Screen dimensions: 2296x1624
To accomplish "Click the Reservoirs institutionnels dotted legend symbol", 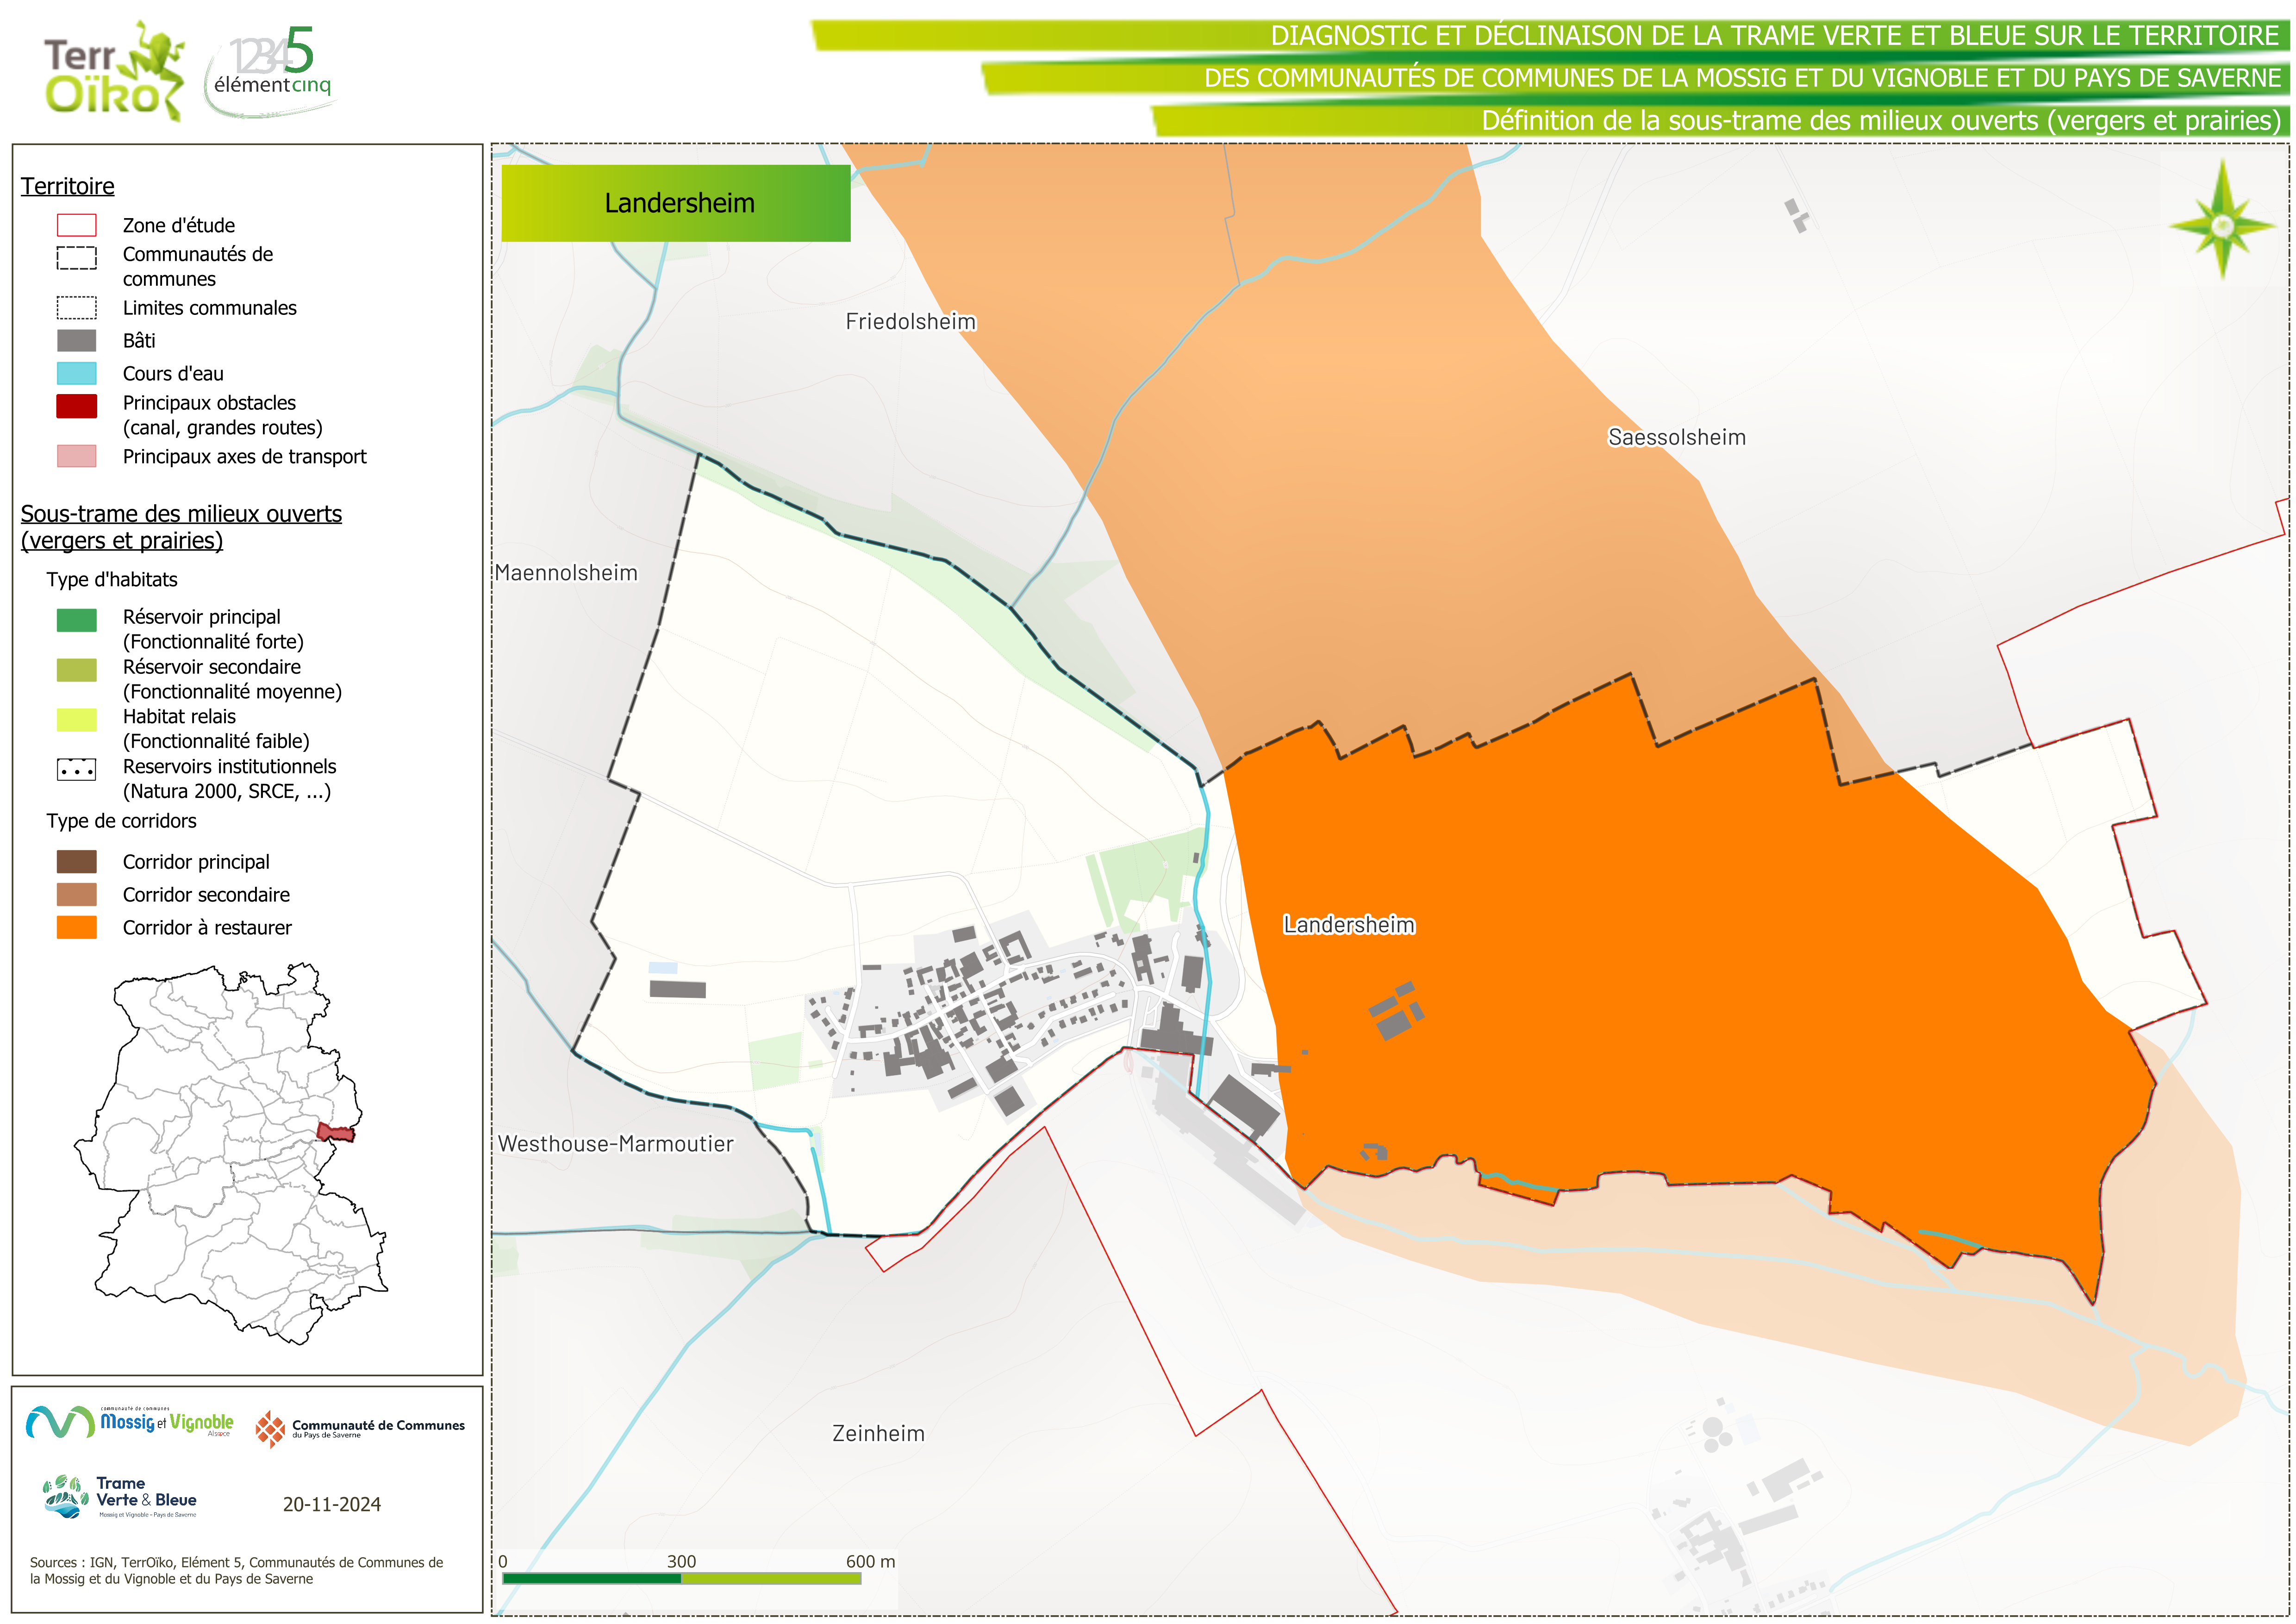I will pyautogui.click(x=77, y=770).
